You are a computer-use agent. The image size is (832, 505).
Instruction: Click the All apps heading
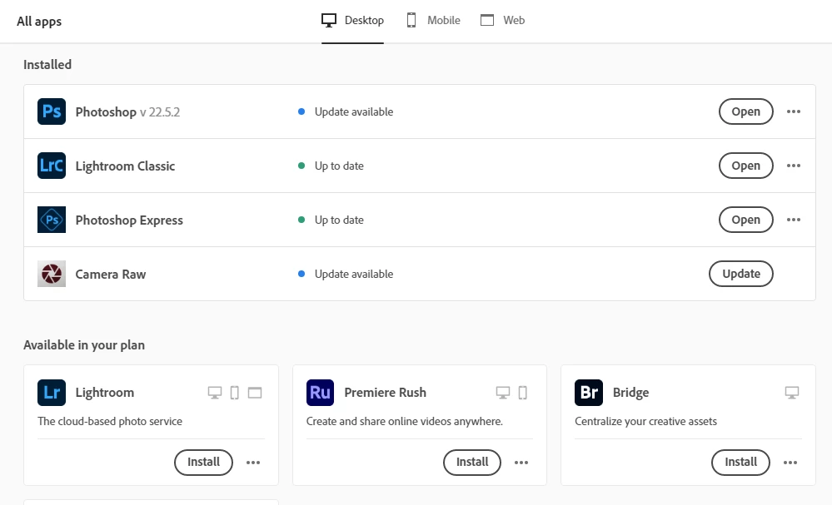tap(39, 22)
